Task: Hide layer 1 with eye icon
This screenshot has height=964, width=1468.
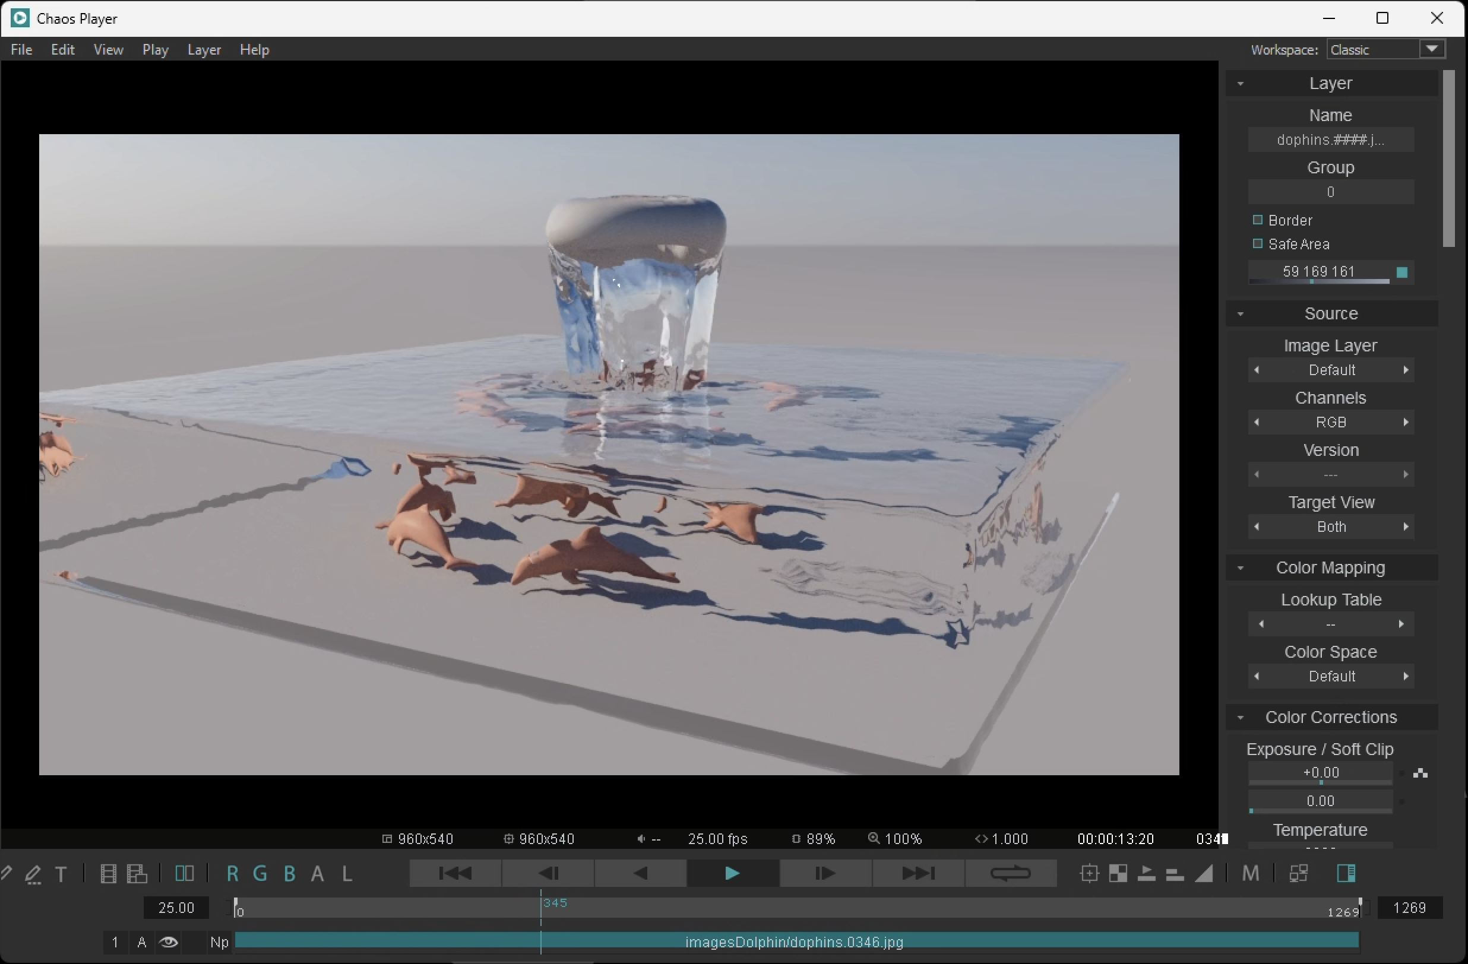Action: tap(169, 942)
